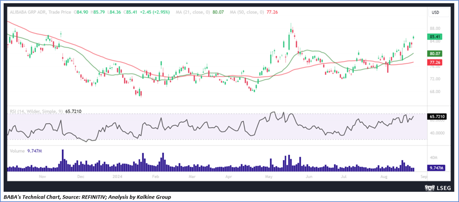Screen dimensions: 459x202
Task: Click the ALIBABA GRP ADR, Trade Price legend
Action: [x=41, y=12]
